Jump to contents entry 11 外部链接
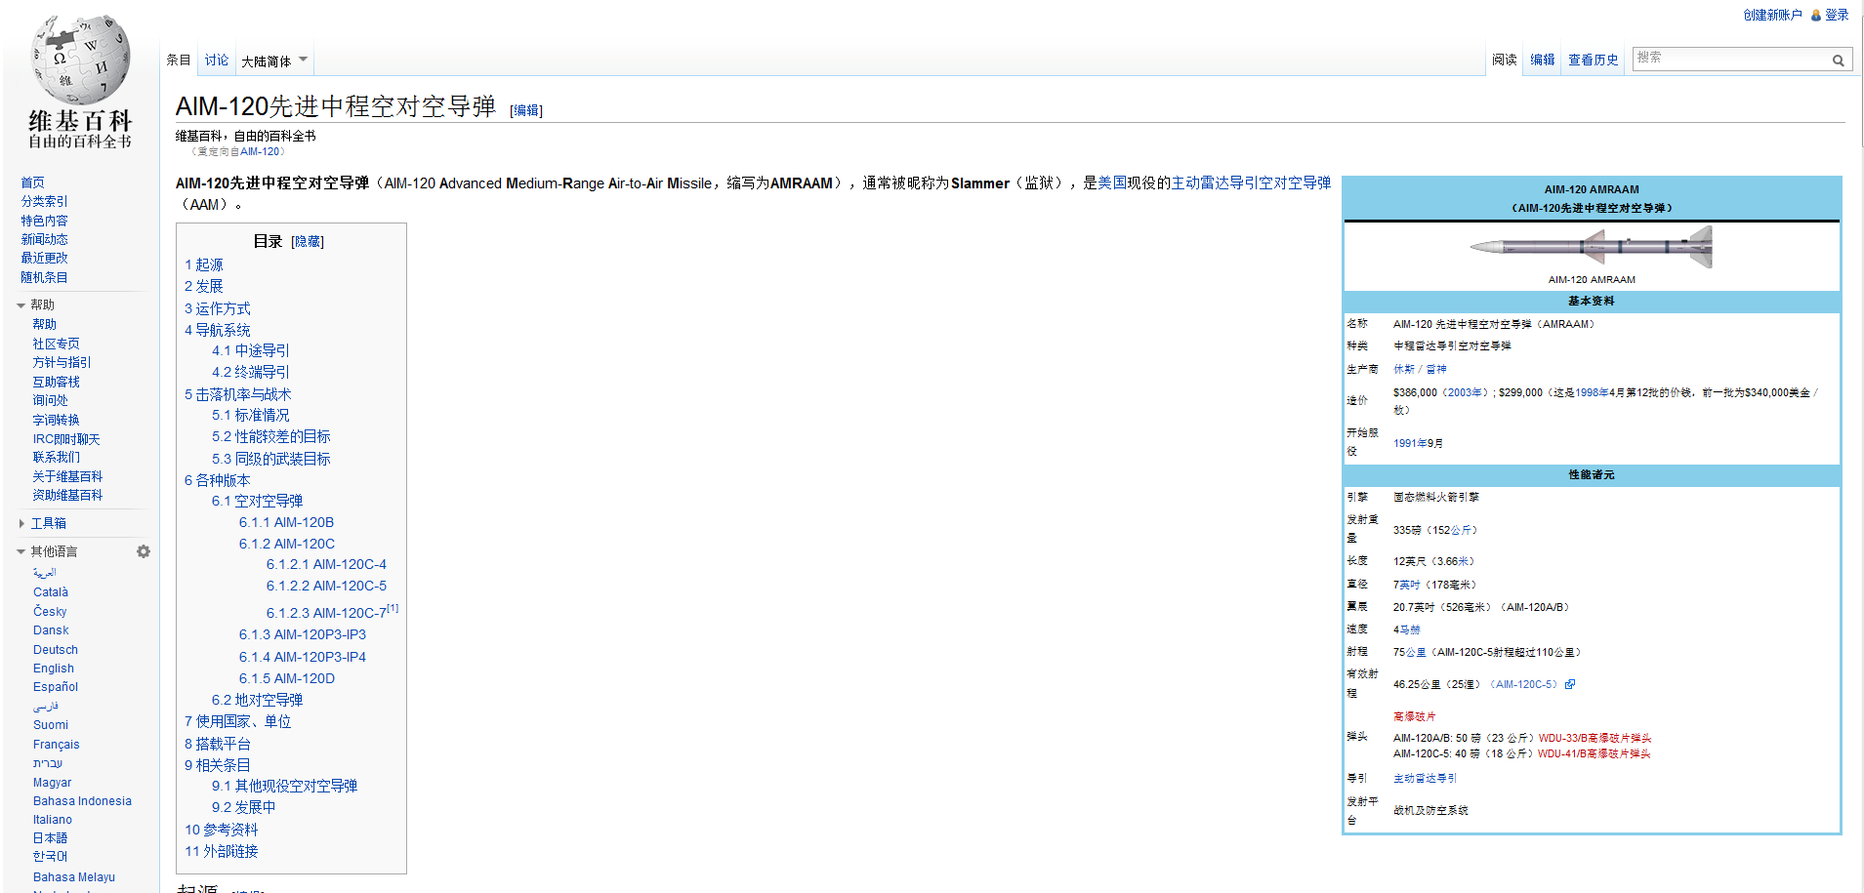 [x=222, y=851]
